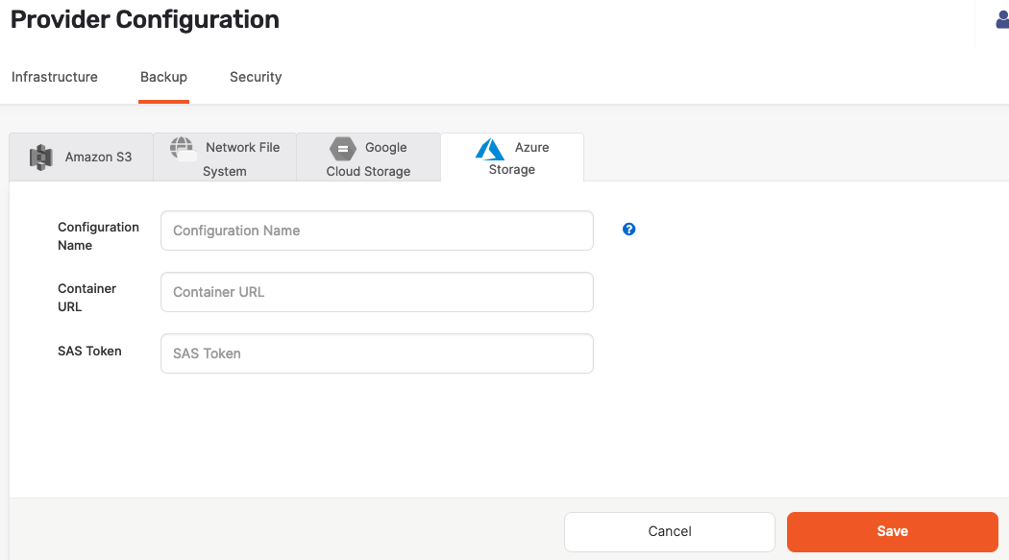Click the Network File System globe icon
The image size is (1009, 560).
pos(182,149)
